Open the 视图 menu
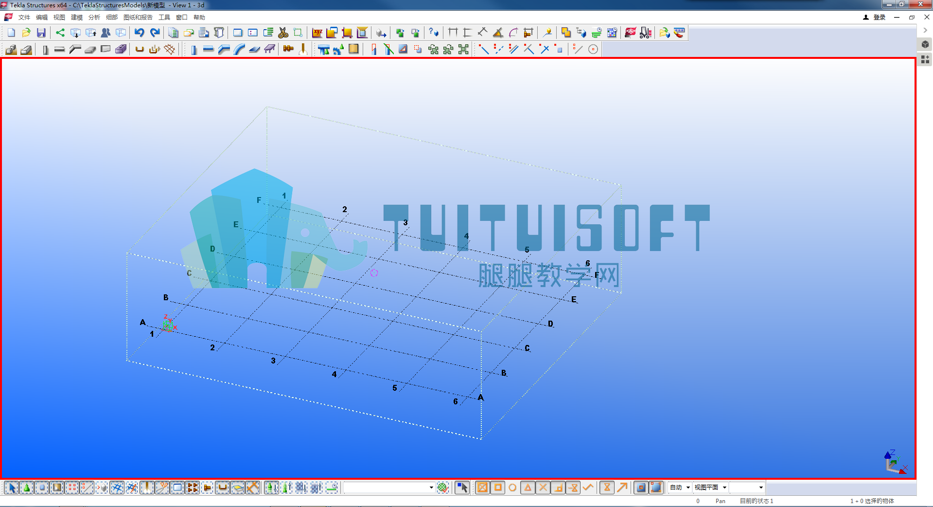Viewport: 933px width, 507px height. click(59, 18)
